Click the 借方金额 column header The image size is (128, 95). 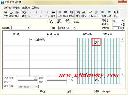tap(87, 34)
